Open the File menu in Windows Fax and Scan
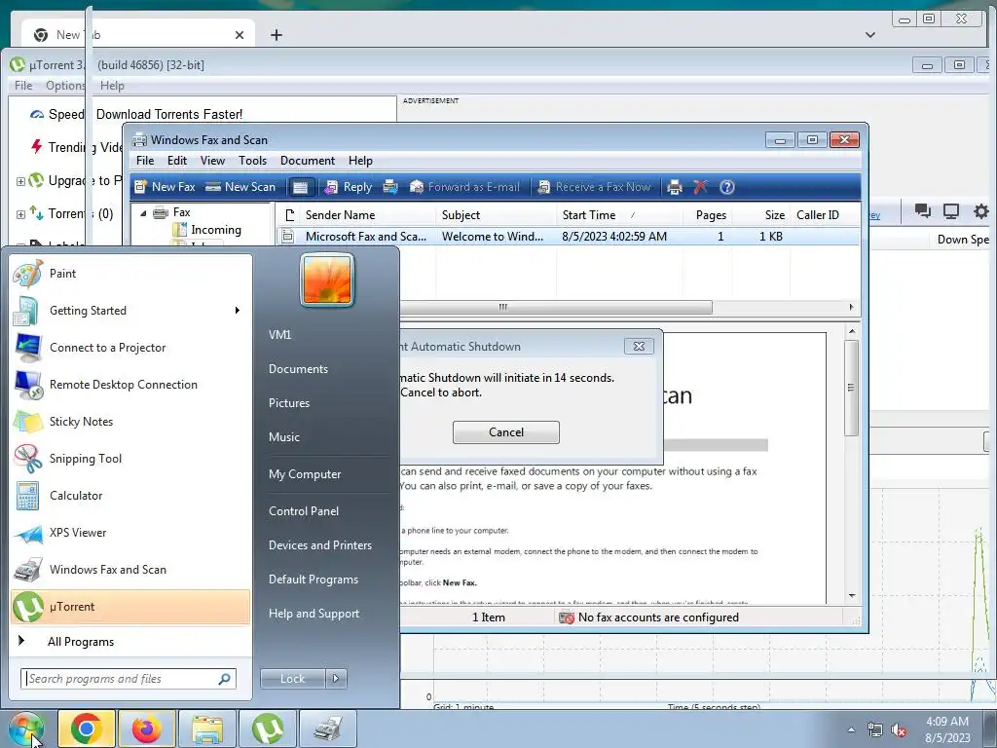The width and height of the screenshot is (997, 748). tap(145, 161)
